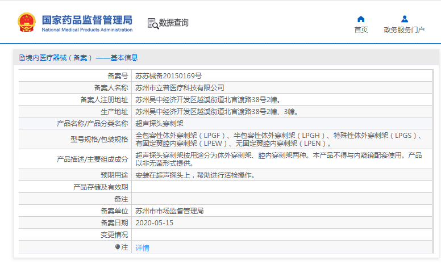Select the value 苏苏械备20150169号
Viewport: 441px width, 265px height.
click(168, 76)
